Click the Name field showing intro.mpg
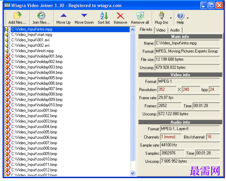This screenshot has height=181, width=226. pyautogui.click(x=187, y=43)
